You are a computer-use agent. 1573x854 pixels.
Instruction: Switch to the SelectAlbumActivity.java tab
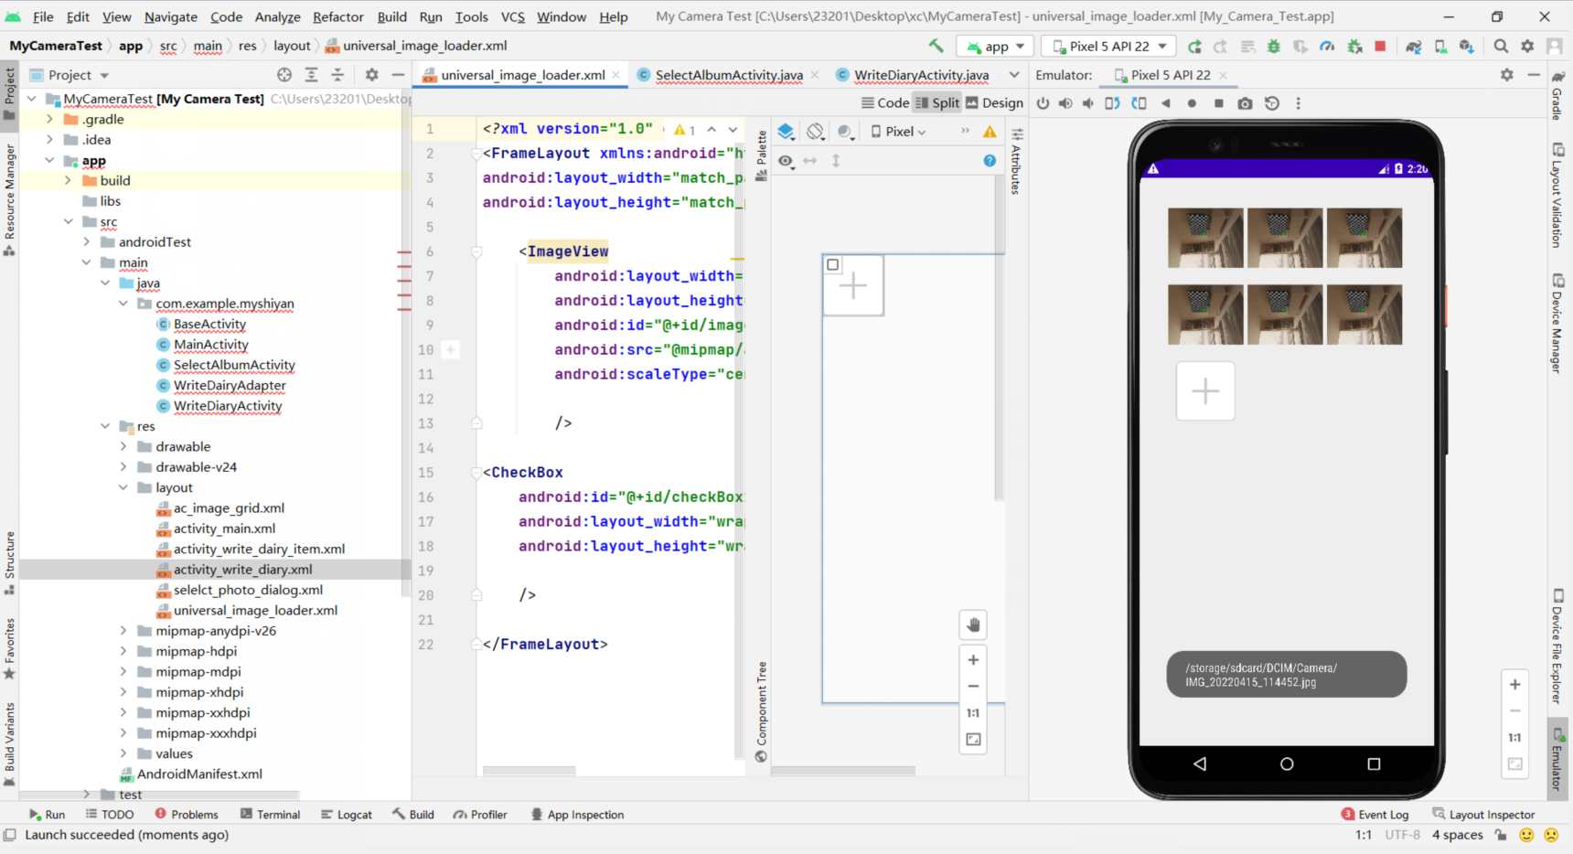click(728, 75)
